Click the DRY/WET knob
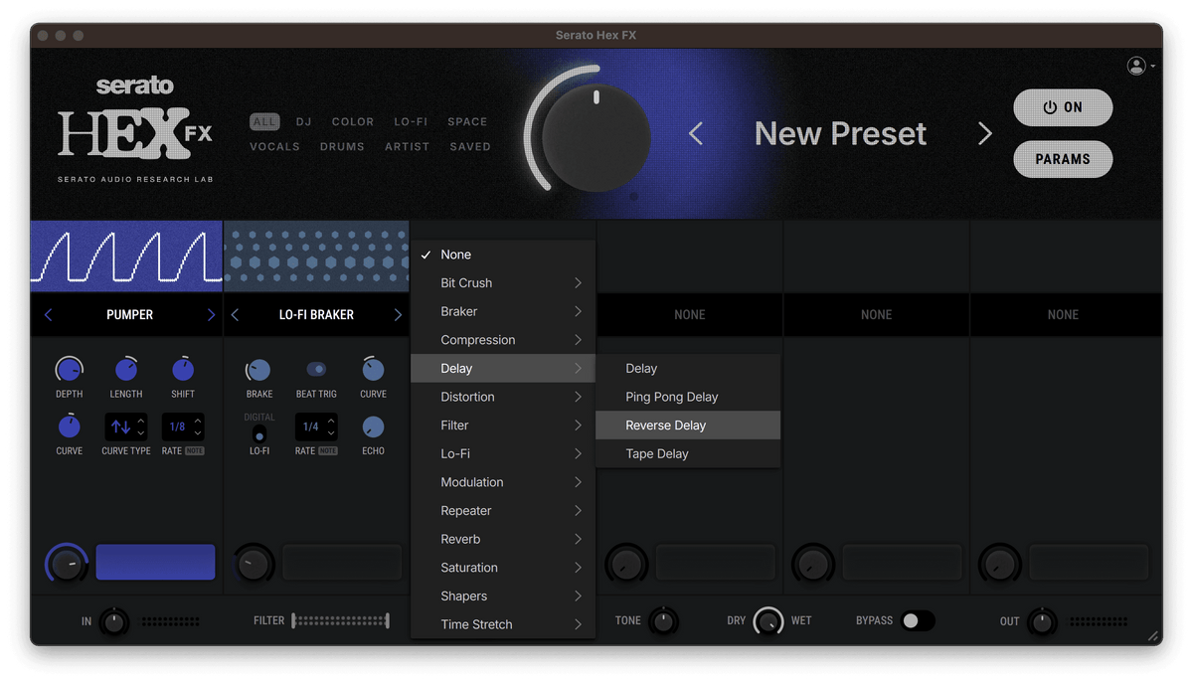 point(768,621)
